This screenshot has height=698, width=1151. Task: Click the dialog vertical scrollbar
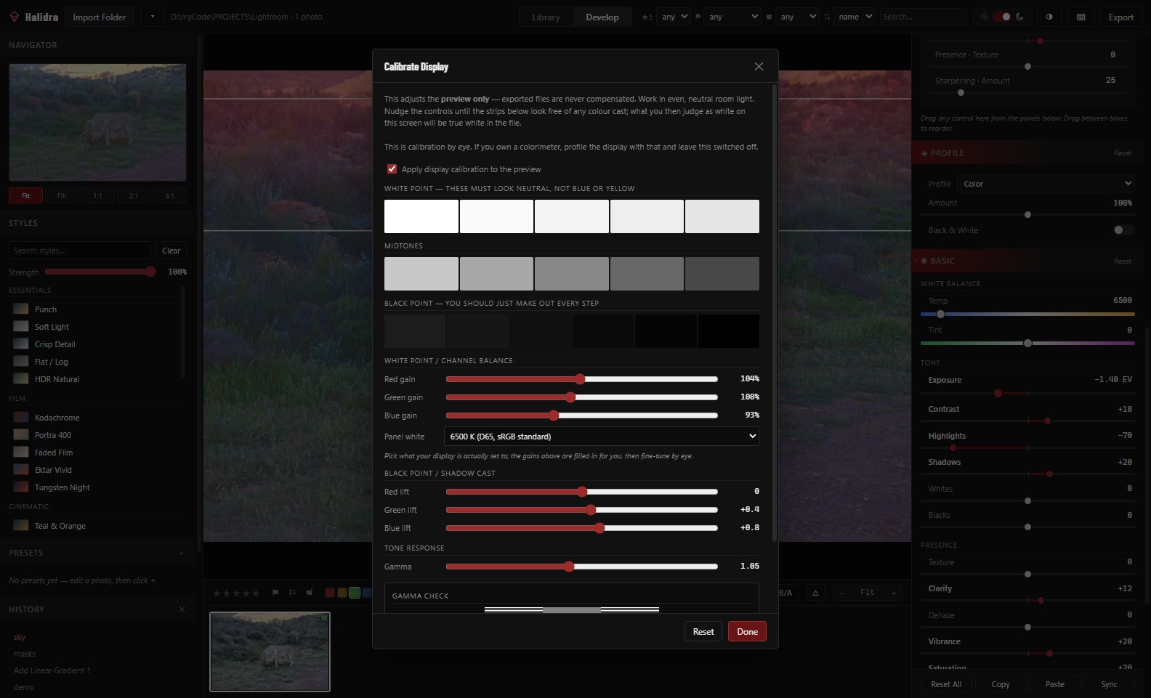[774, 313]
